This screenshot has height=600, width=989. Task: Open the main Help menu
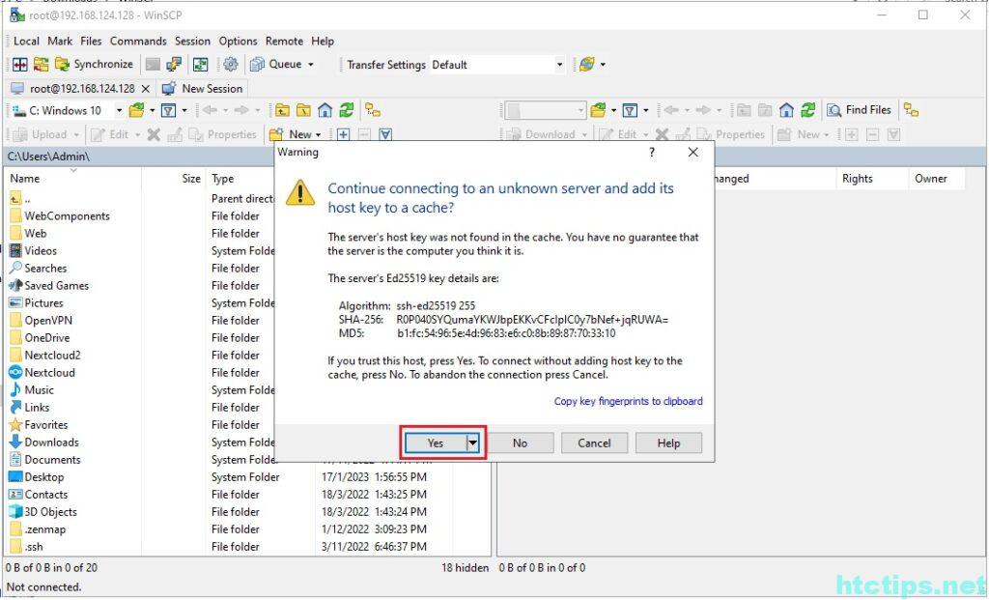point(323,41)
